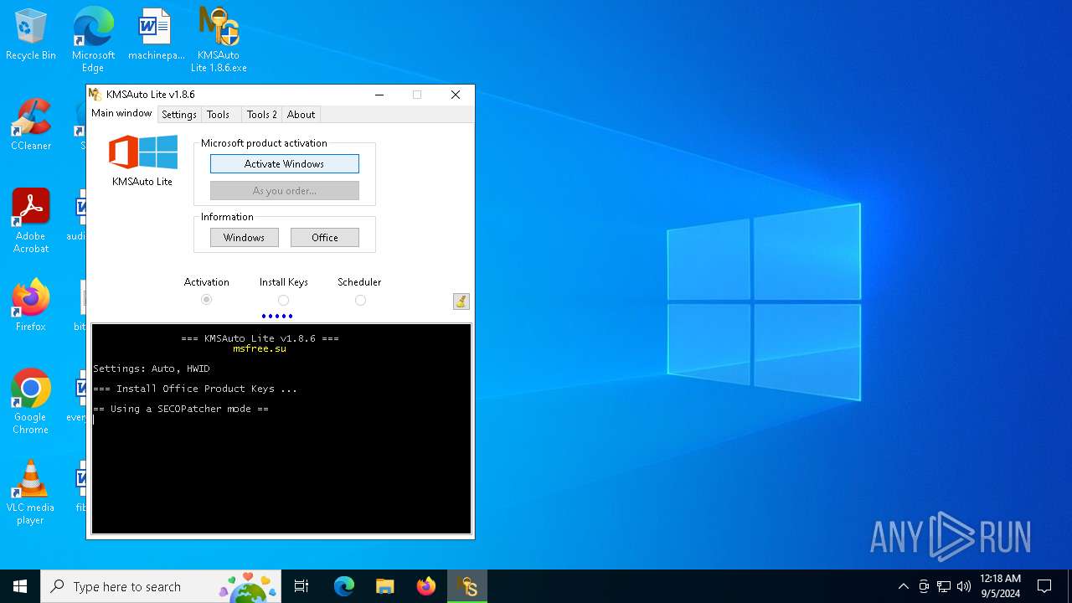Click the broom clear-log icon
Viewport: 1072px width, 603px height.
(x=461, y=301)
